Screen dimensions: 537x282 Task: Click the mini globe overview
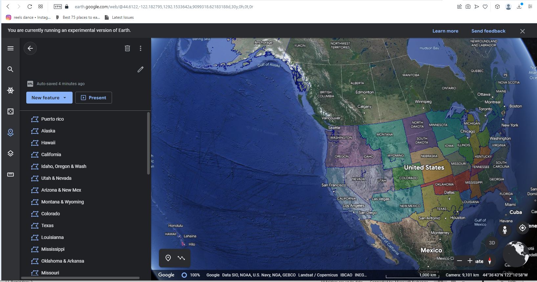point(516,254)
